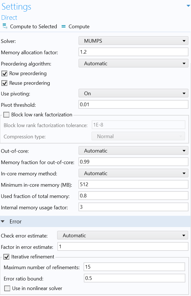Open the Settings panel menu arrow
The image size is (191, 296).
(x=188, y=6)
